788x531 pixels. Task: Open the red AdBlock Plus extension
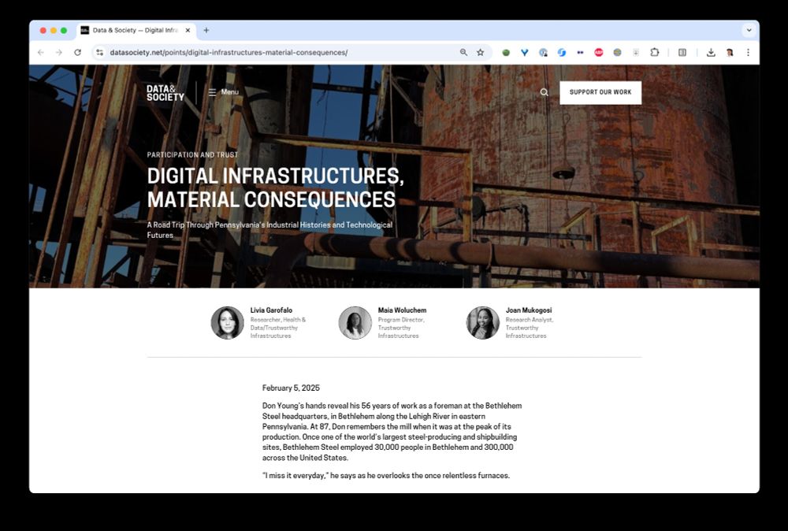(x=599, y=52)
